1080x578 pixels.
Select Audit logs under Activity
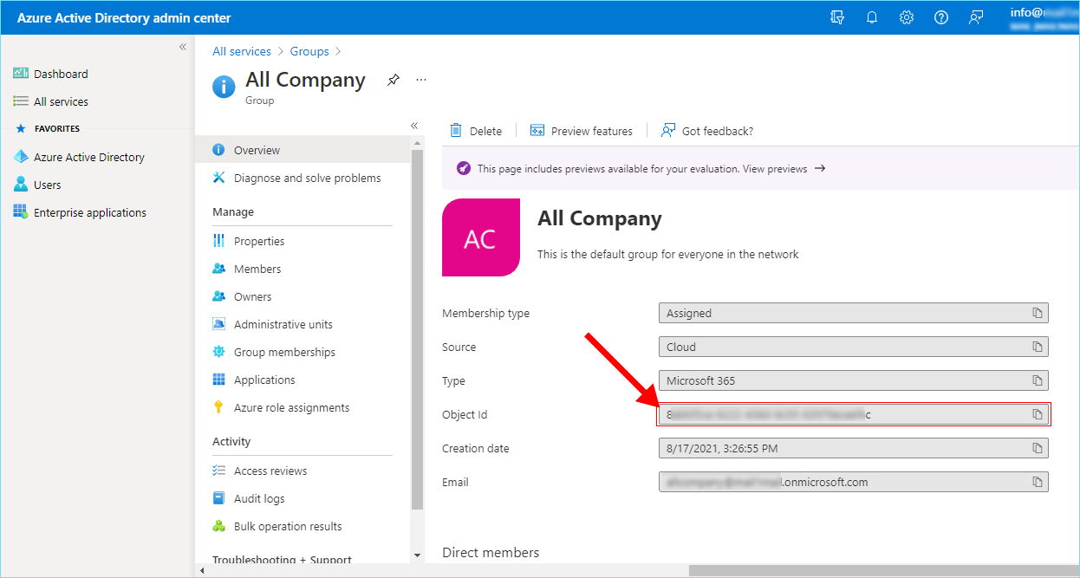(259, 498)
